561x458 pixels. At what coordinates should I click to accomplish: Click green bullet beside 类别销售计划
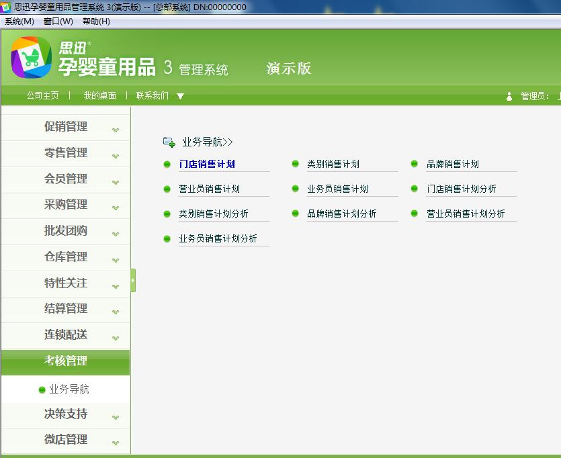coord(295,164)
